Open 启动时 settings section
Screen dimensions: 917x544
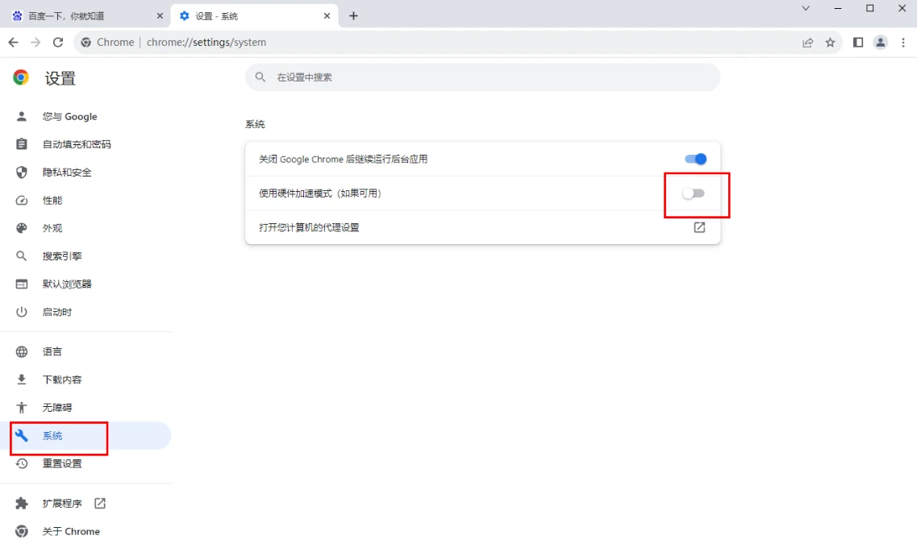tap(85, 312)
